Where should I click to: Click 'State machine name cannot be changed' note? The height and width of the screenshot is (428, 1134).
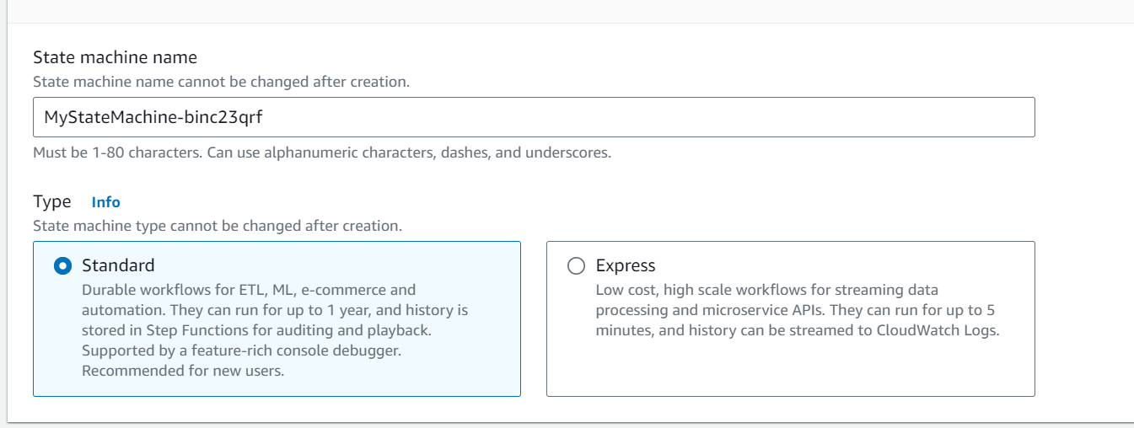click(x=221, y=82)
